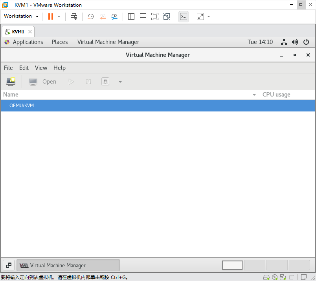Click the Name column header
The height and width of the screenshot is (281, 316).
click(x=130, y=95)
